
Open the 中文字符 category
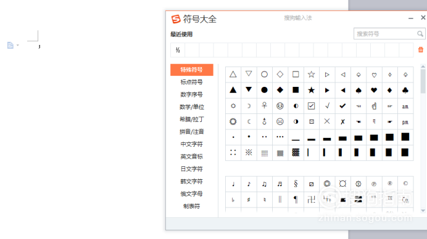point(192,144)
